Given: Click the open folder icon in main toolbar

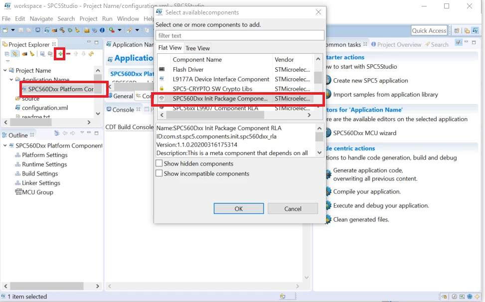Looking at the screenshot, I should coord(87,30).
